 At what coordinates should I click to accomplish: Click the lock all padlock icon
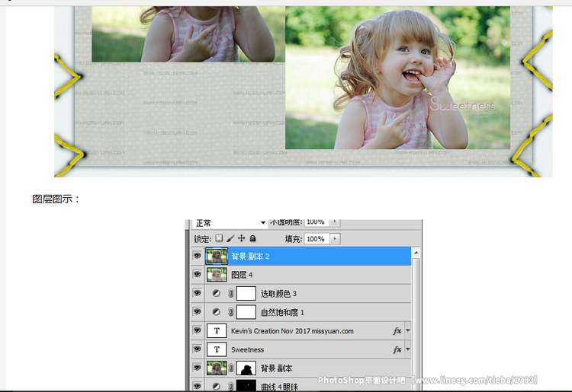(x=252, y=238)
